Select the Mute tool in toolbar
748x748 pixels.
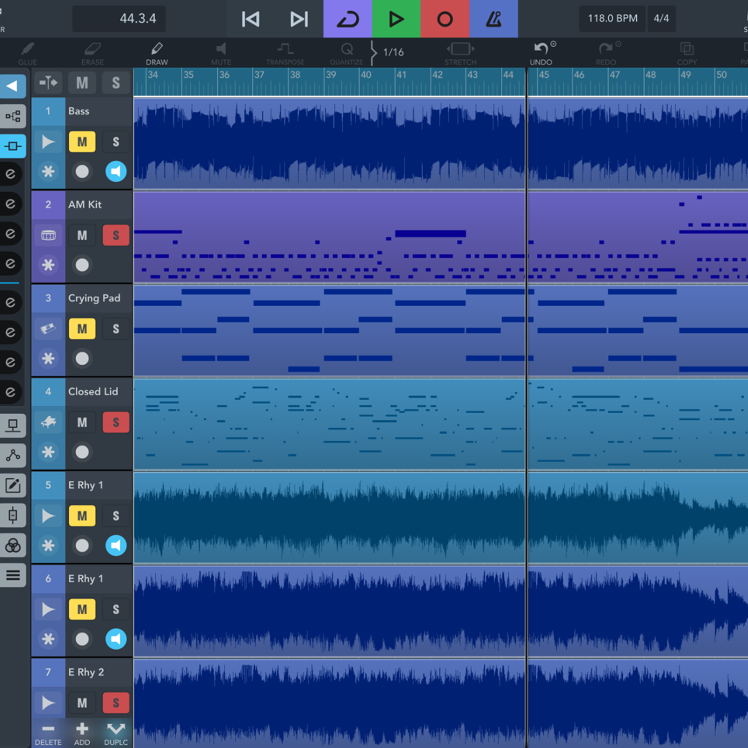point(221,53)
